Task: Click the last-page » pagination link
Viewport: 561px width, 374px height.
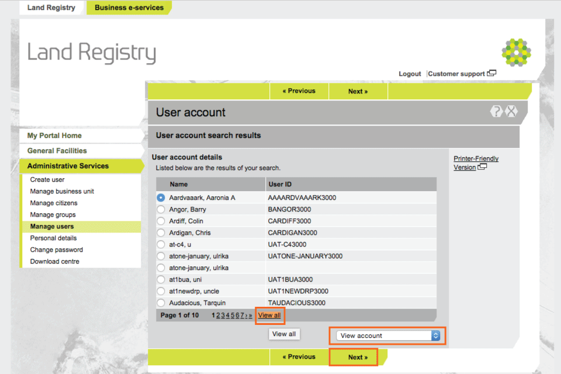Action: click(251, 316)
